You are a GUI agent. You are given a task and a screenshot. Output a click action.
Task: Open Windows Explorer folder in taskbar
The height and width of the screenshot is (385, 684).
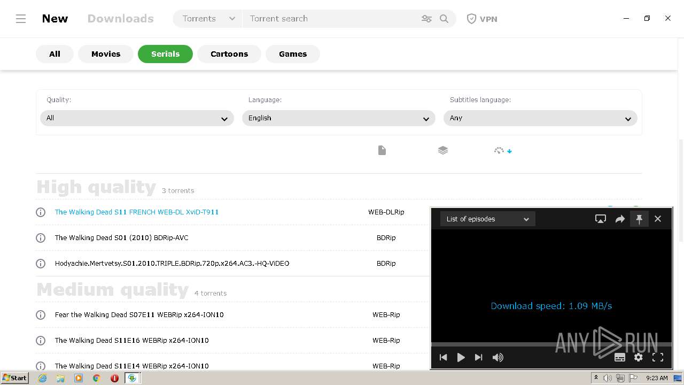[x=60, y=378]
